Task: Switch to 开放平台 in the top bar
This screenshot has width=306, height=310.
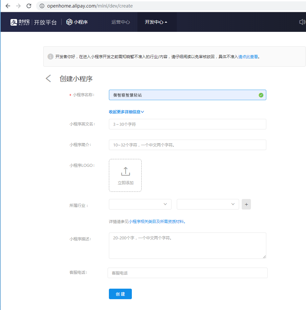Action: point(45,22)
